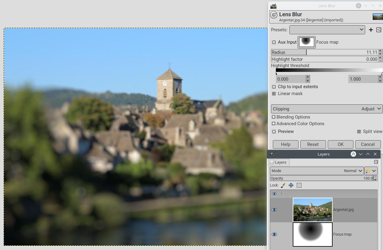Enable Split view

359,131
